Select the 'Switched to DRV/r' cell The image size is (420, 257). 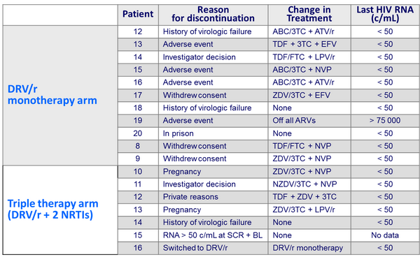coord(195,248)
